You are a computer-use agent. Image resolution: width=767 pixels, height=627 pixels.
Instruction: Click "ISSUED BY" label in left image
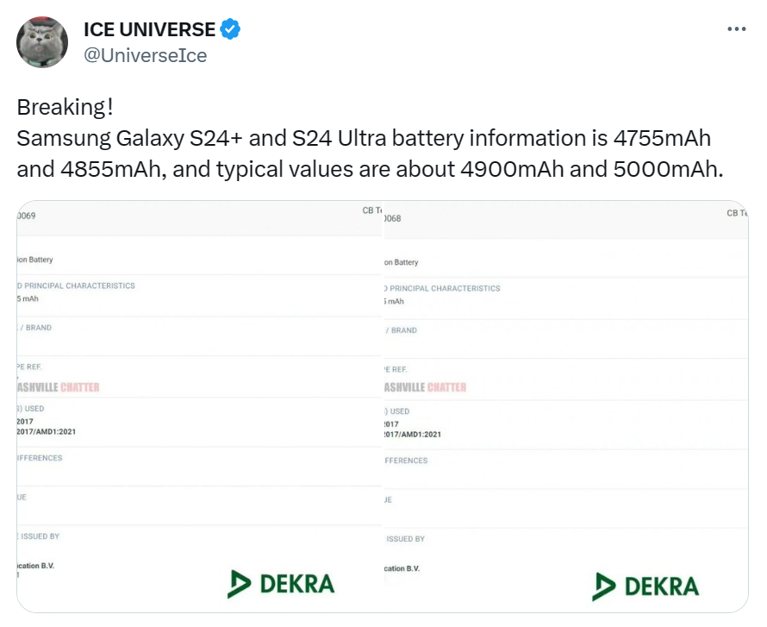40,536
